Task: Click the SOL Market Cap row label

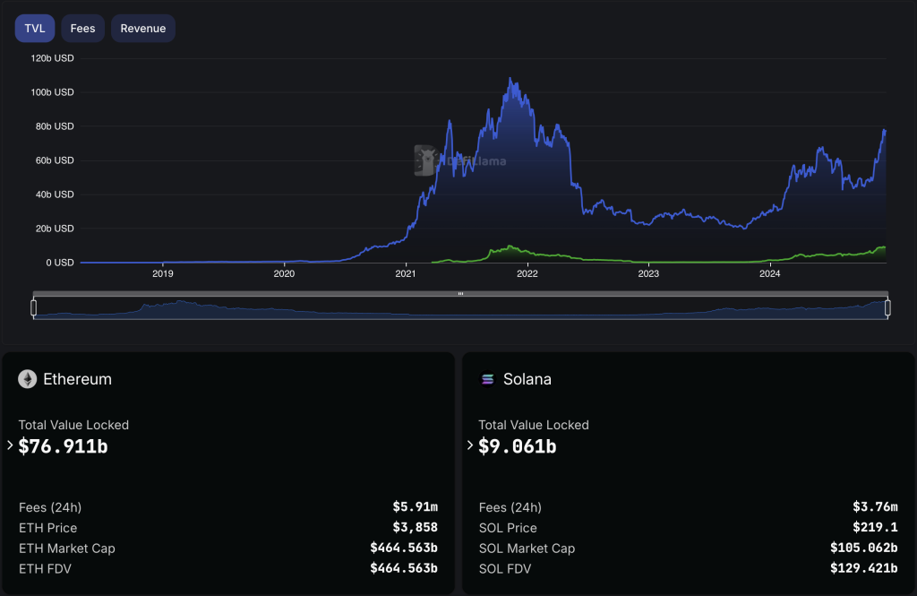Action: tap(527, 548)
